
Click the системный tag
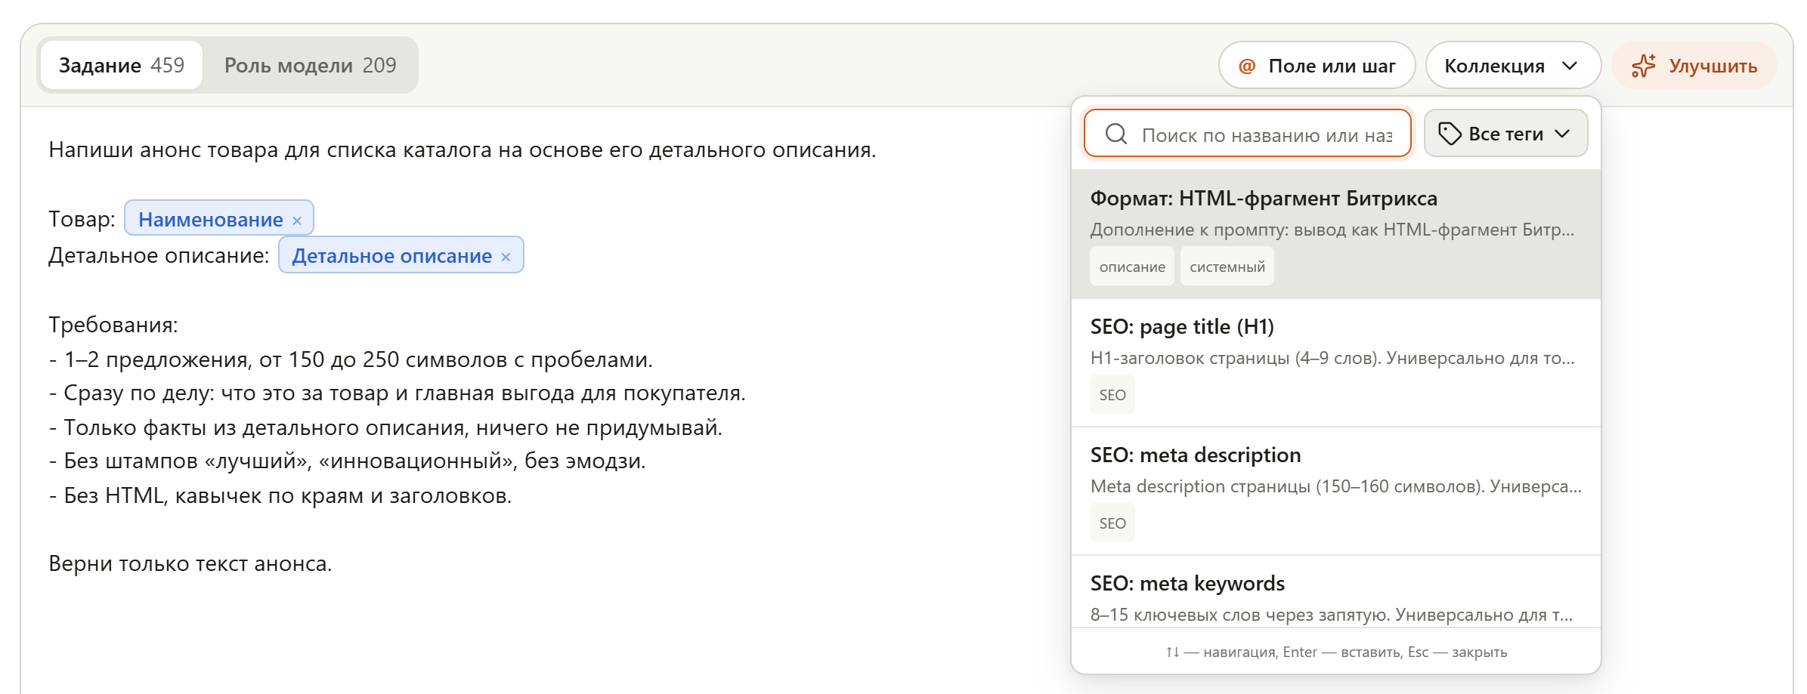coord(1227,267)
